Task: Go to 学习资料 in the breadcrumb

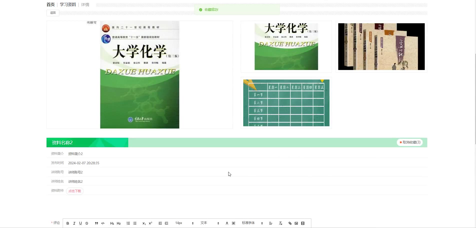Action: [68, 4]
